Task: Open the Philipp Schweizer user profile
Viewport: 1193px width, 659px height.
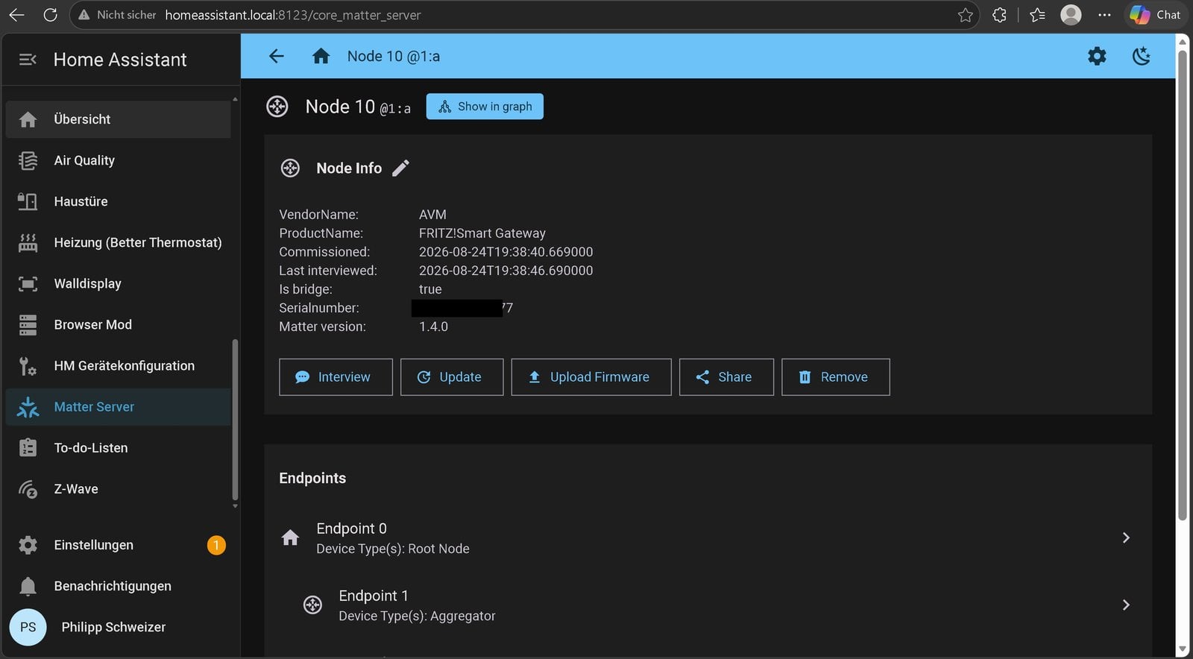Action: 118,627
